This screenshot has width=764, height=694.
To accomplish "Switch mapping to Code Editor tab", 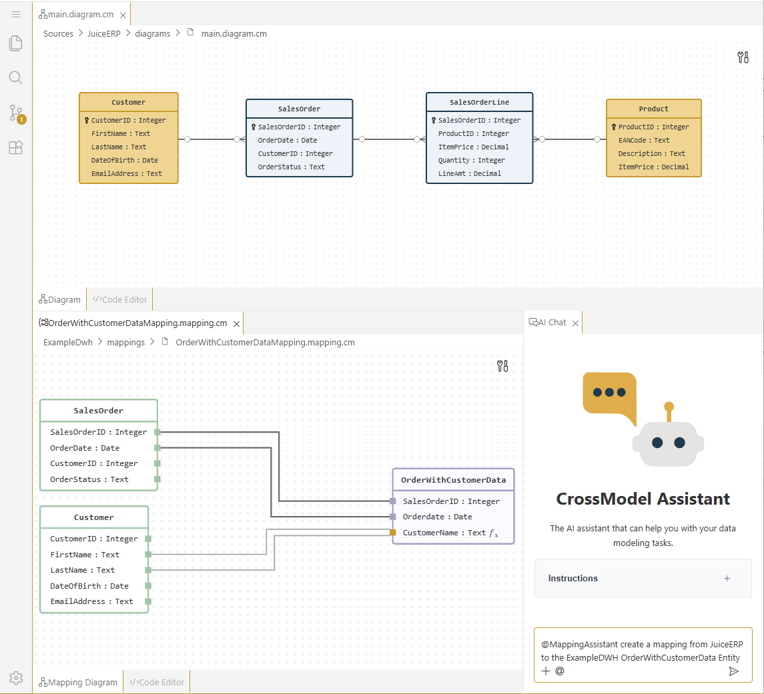I will [157, 682].
